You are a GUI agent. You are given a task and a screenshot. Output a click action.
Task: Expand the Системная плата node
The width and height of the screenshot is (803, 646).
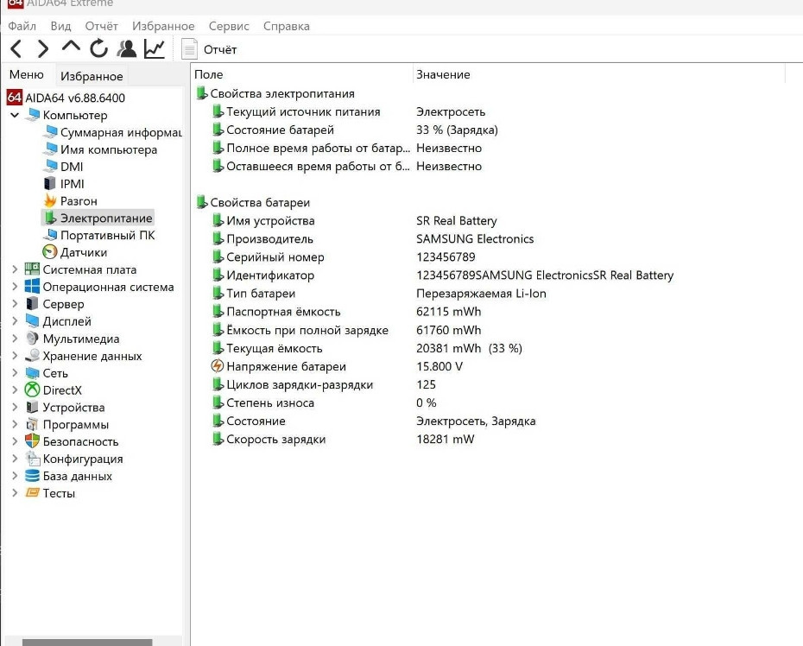15,269
